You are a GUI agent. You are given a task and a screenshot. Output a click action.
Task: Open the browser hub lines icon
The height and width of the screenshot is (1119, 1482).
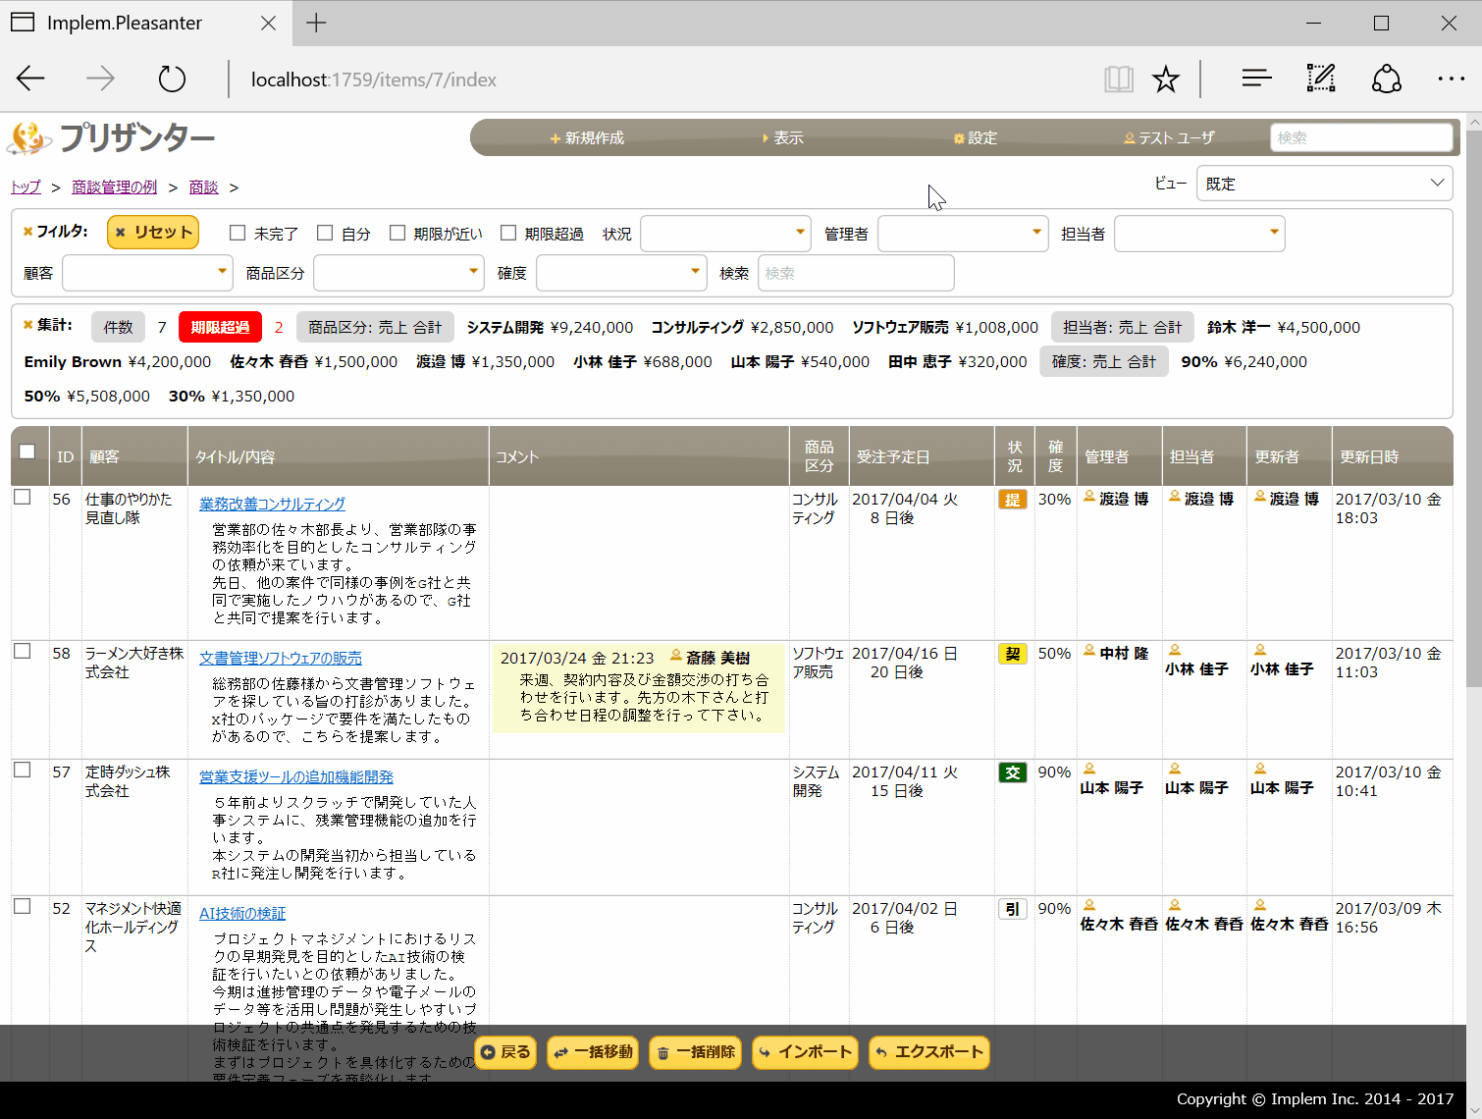click(x=1256, y=79)
